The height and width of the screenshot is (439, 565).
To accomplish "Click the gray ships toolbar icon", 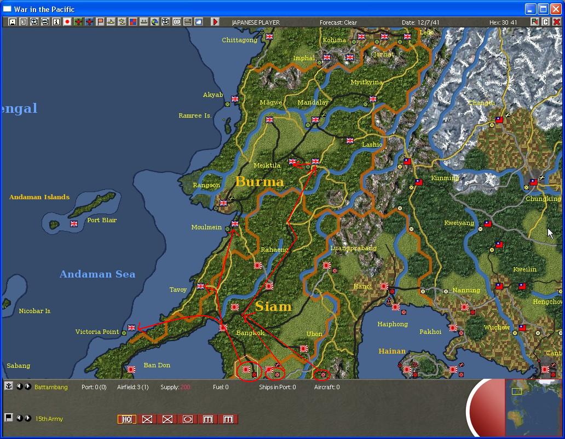I will 144,22.
